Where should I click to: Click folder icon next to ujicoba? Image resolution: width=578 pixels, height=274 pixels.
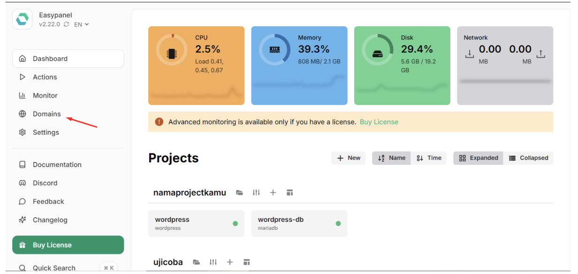pyautogui.click(x=197, y=262)
